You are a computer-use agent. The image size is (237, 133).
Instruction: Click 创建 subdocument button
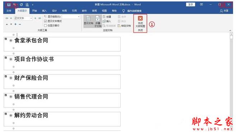pyautogui.click(x=107, y=17)
